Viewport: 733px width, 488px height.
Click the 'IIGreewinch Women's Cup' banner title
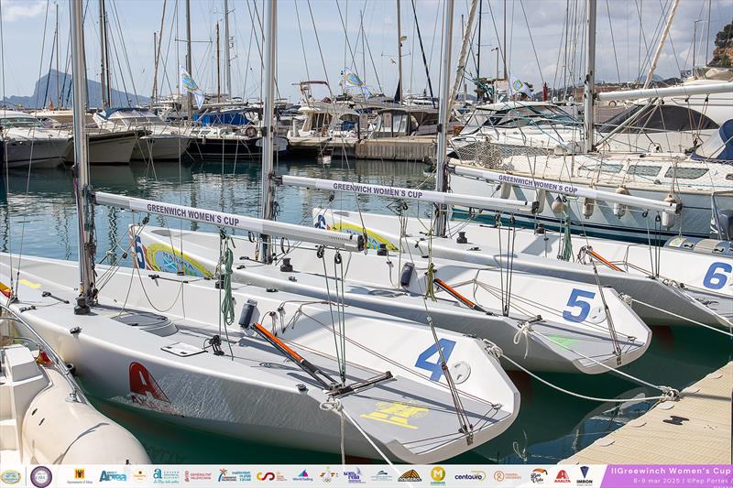[x=669, y=471]
